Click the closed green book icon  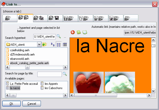[x=79, y=32]
